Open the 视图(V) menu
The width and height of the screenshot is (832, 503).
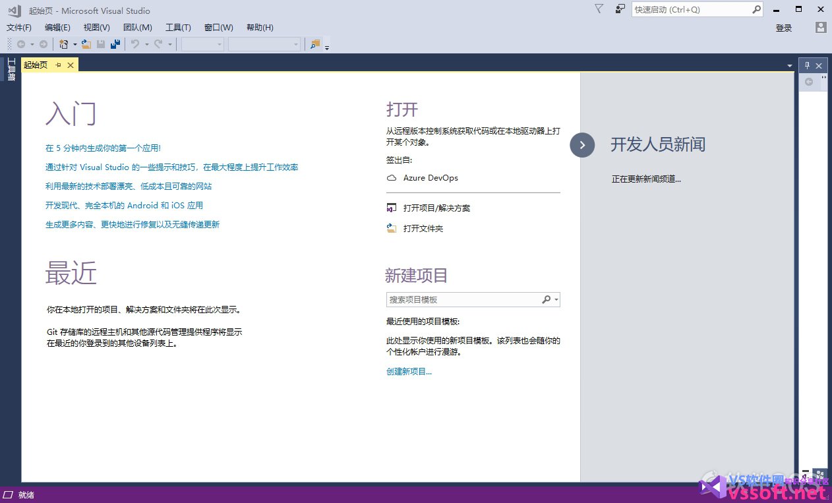point(97,28)
